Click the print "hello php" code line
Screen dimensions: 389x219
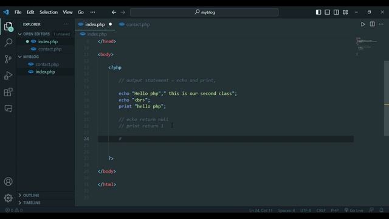(x=142, y=106)
